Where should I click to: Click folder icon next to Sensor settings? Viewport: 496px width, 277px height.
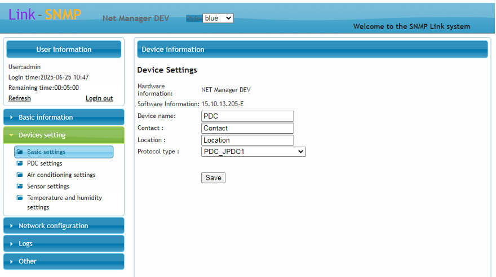pos(20,187)
